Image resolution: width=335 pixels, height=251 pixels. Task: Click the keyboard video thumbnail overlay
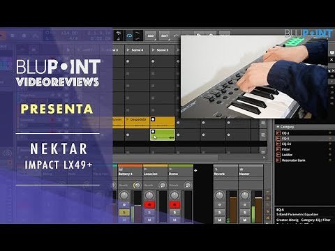254,77
